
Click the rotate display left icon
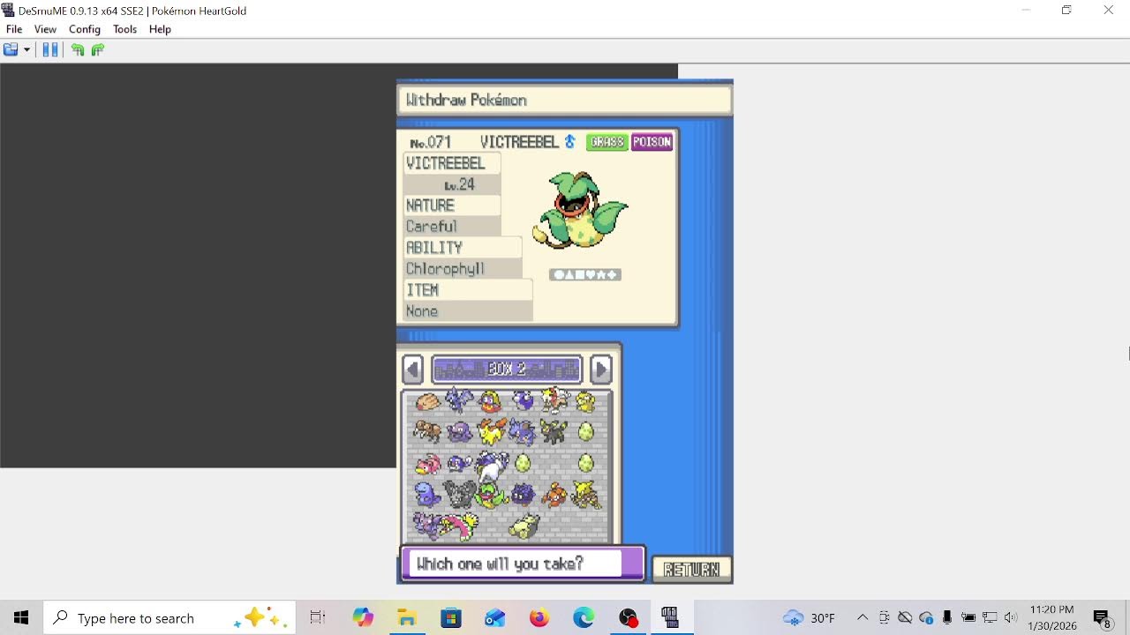pos(78,49)
